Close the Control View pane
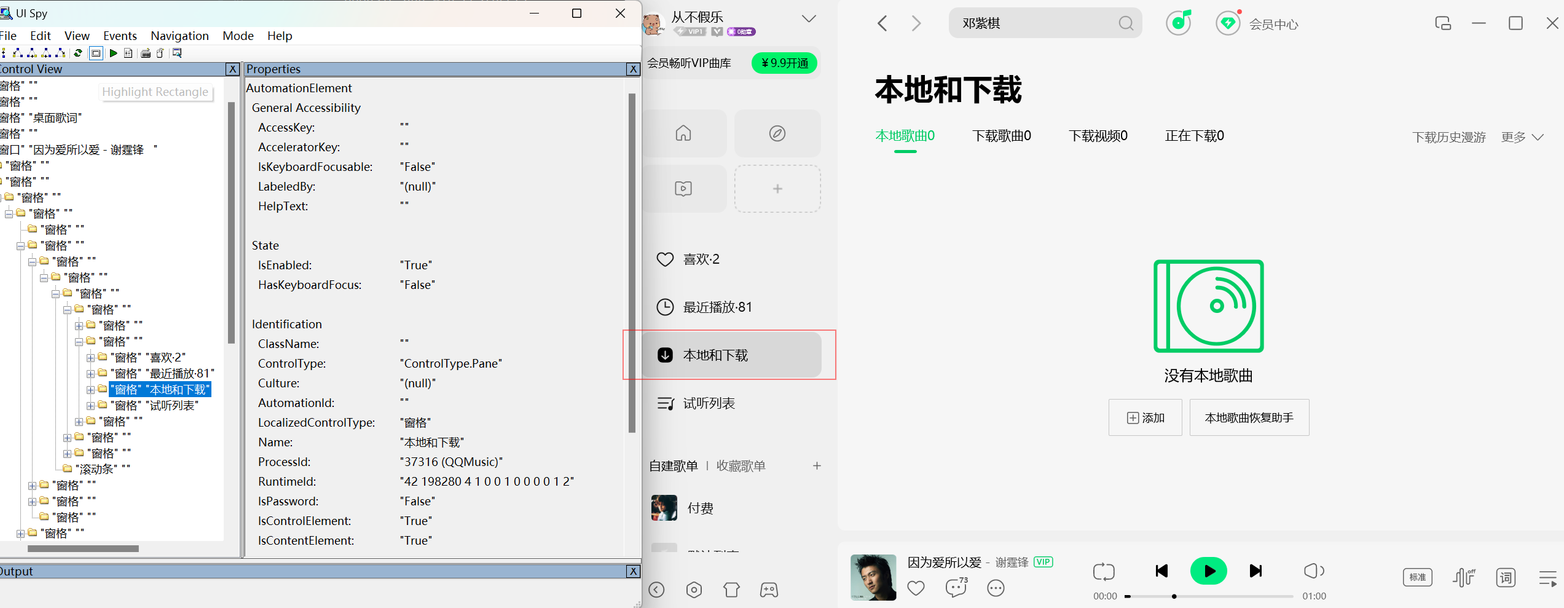The width and height of the screenshot is (1564, 608). 232,69
